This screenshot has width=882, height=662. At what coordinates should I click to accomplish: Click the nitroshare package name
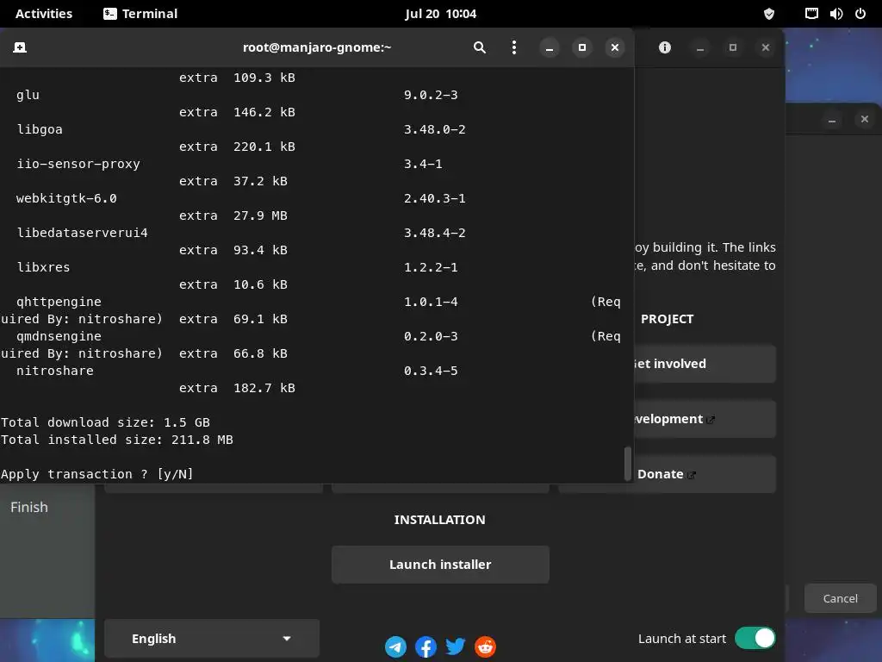click(55, 371)
